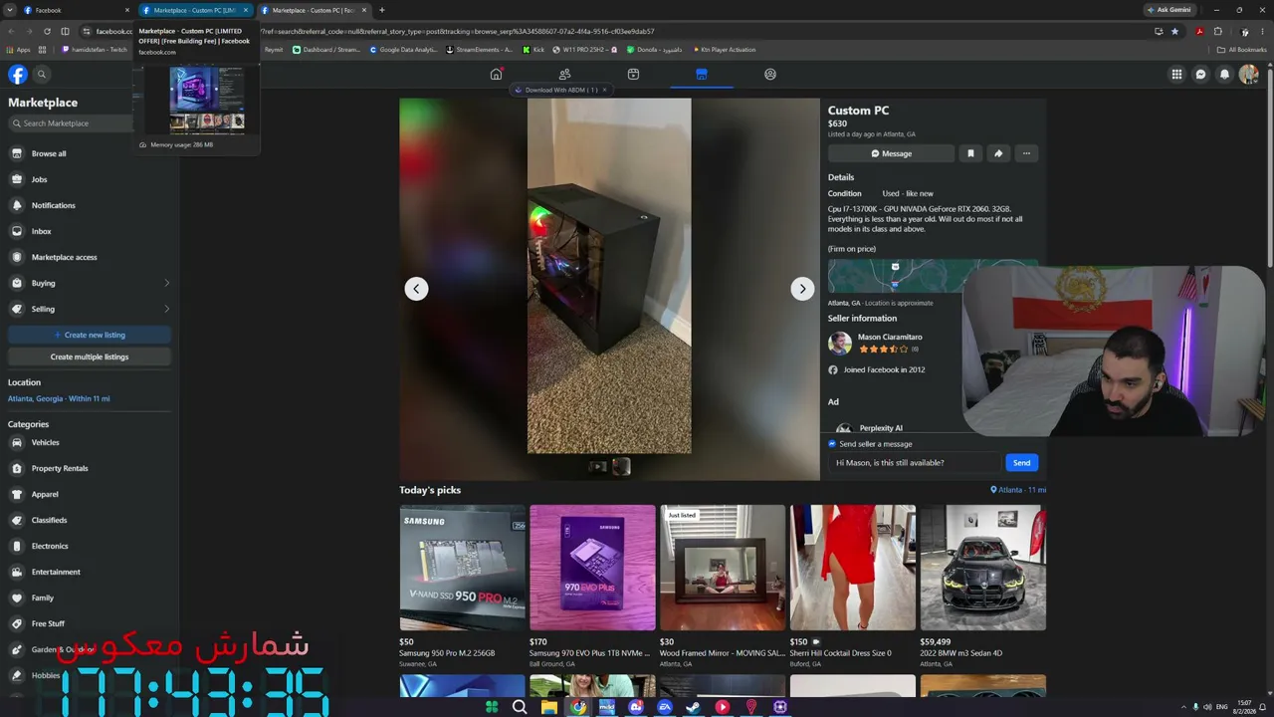Screen dimensions: 1274x717
Task: Save the Custom PC listing with bookmark icon
Action: point(970,153)
